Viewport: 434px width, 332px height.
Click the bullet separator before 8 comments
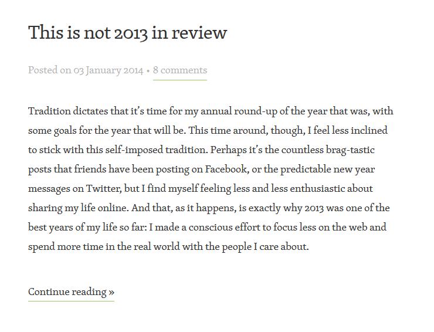pyautogui.click(x=148, y=71)
